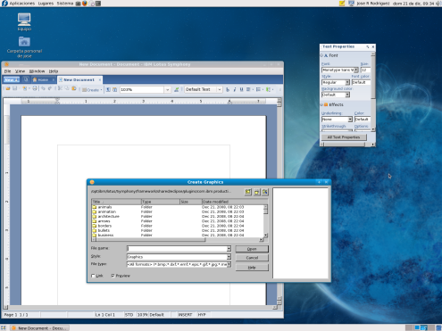442x331 pixels.
Task: Click the paragraph alignment icon in toolbar
Action: (x=248, y=89)
